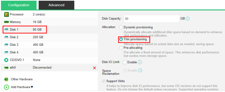Click the Other Hardware icon
Screen dimensions: 225x92
pos(6,79)
